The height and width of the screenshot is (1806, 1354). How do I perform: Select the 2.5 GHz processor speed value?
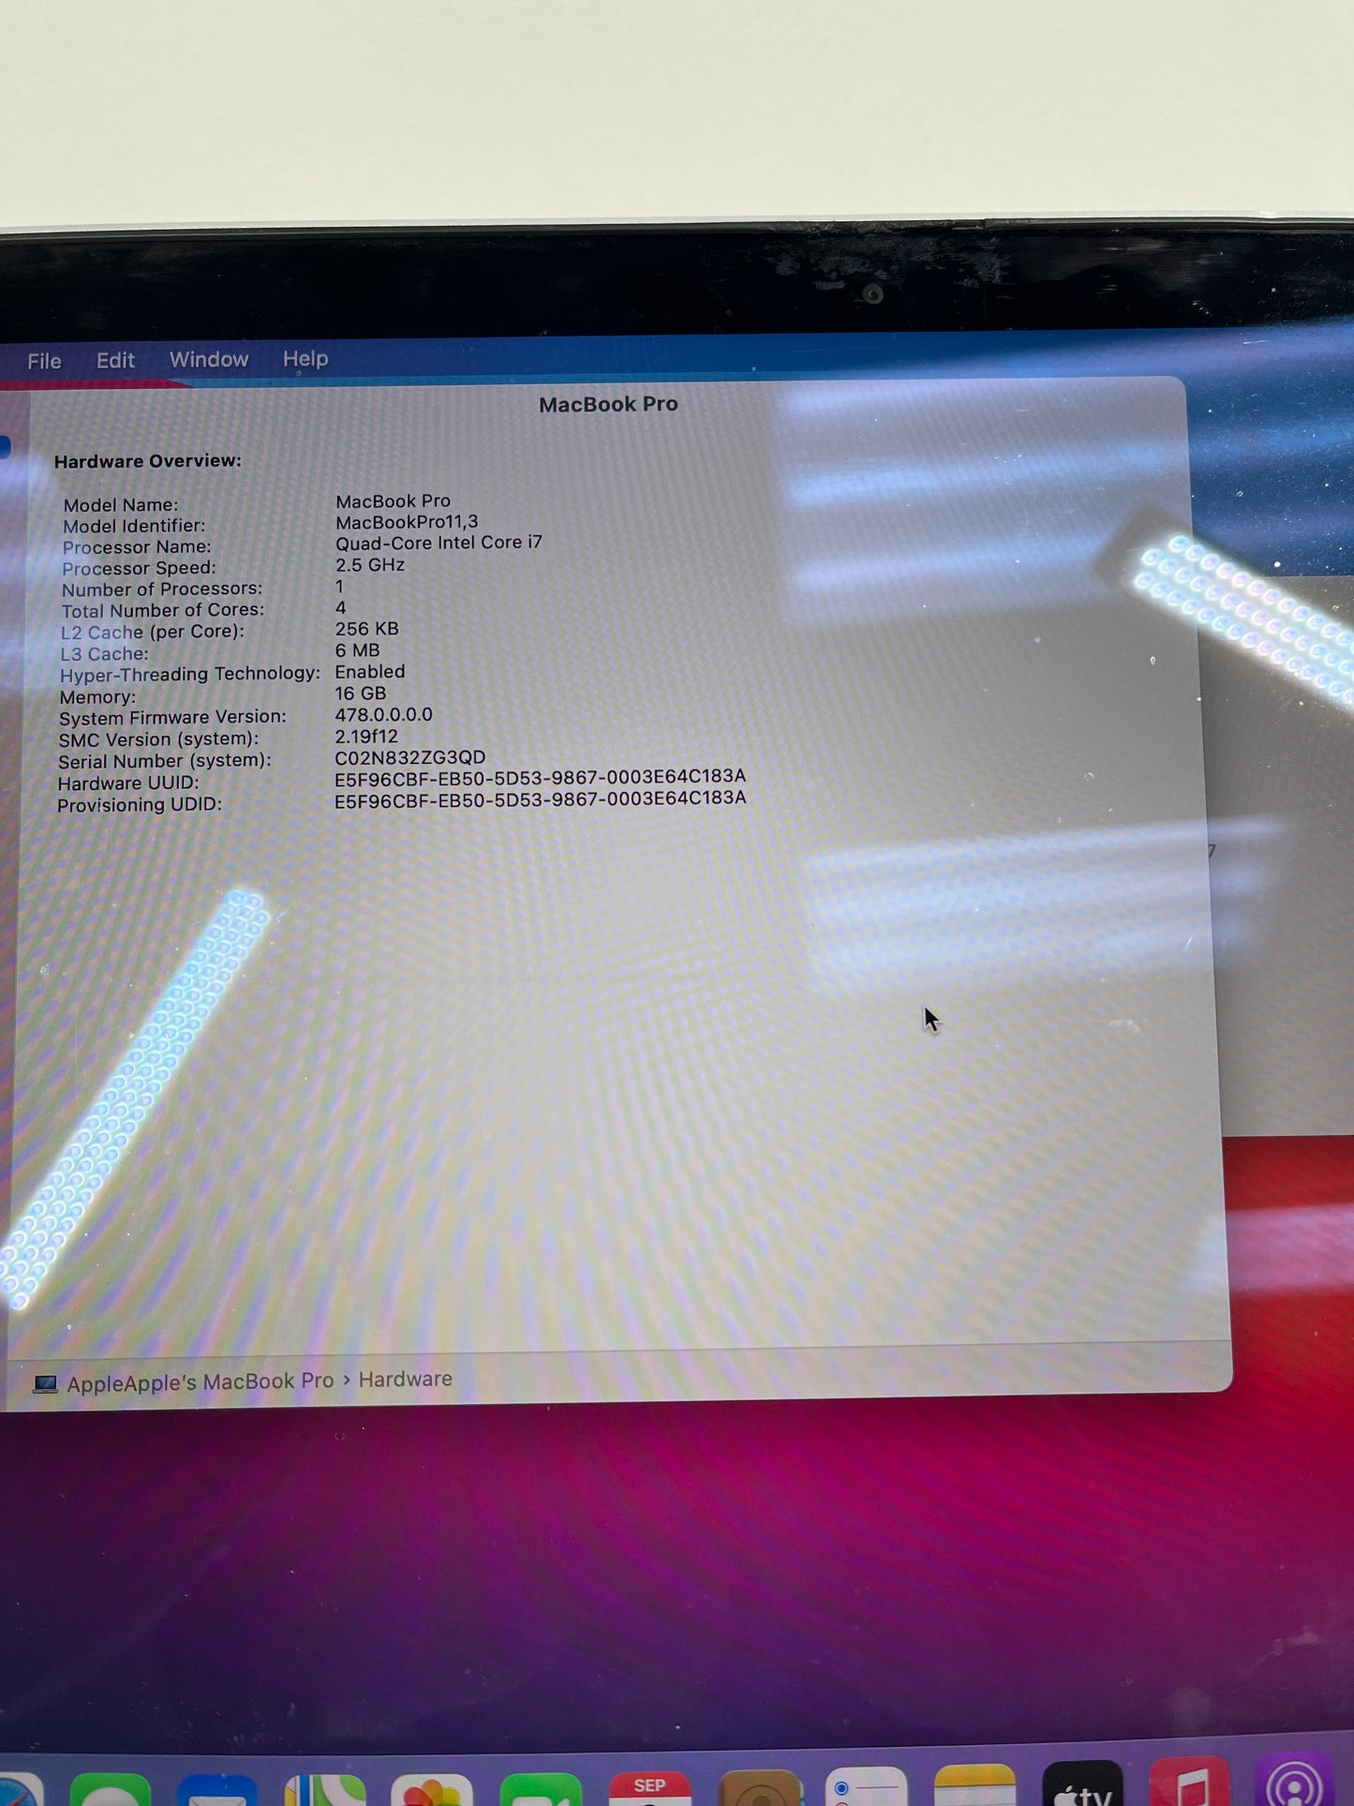click(370, 565)
